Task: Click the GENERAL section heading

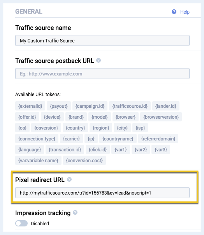Action: click(29, 12)
